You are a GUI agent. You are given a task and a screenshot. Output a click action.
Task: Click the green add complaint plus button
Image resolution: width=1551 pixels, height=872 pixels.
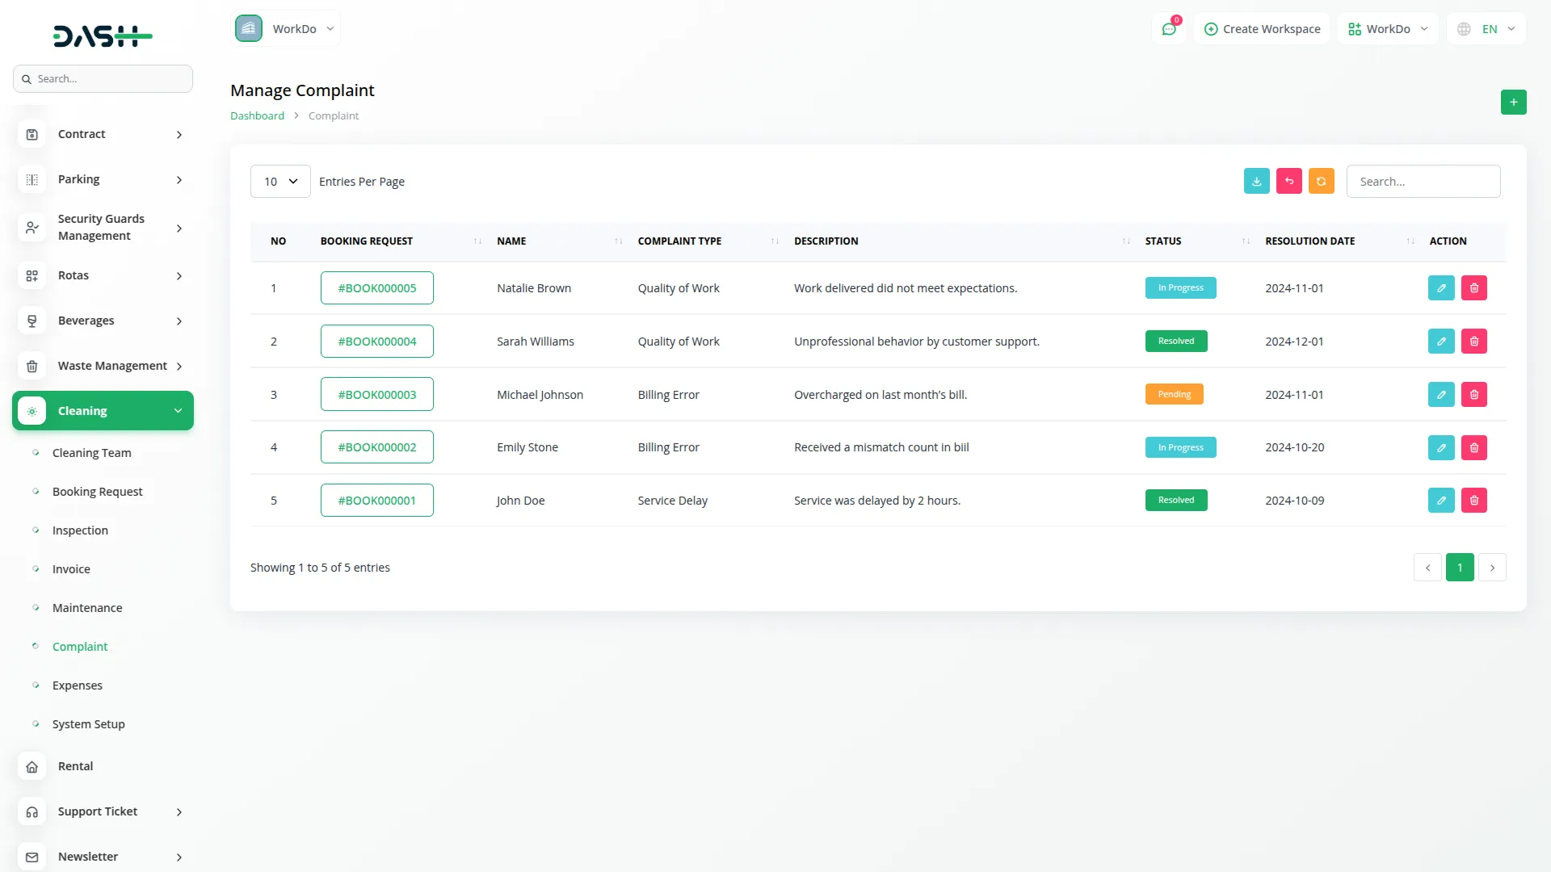1513,102
